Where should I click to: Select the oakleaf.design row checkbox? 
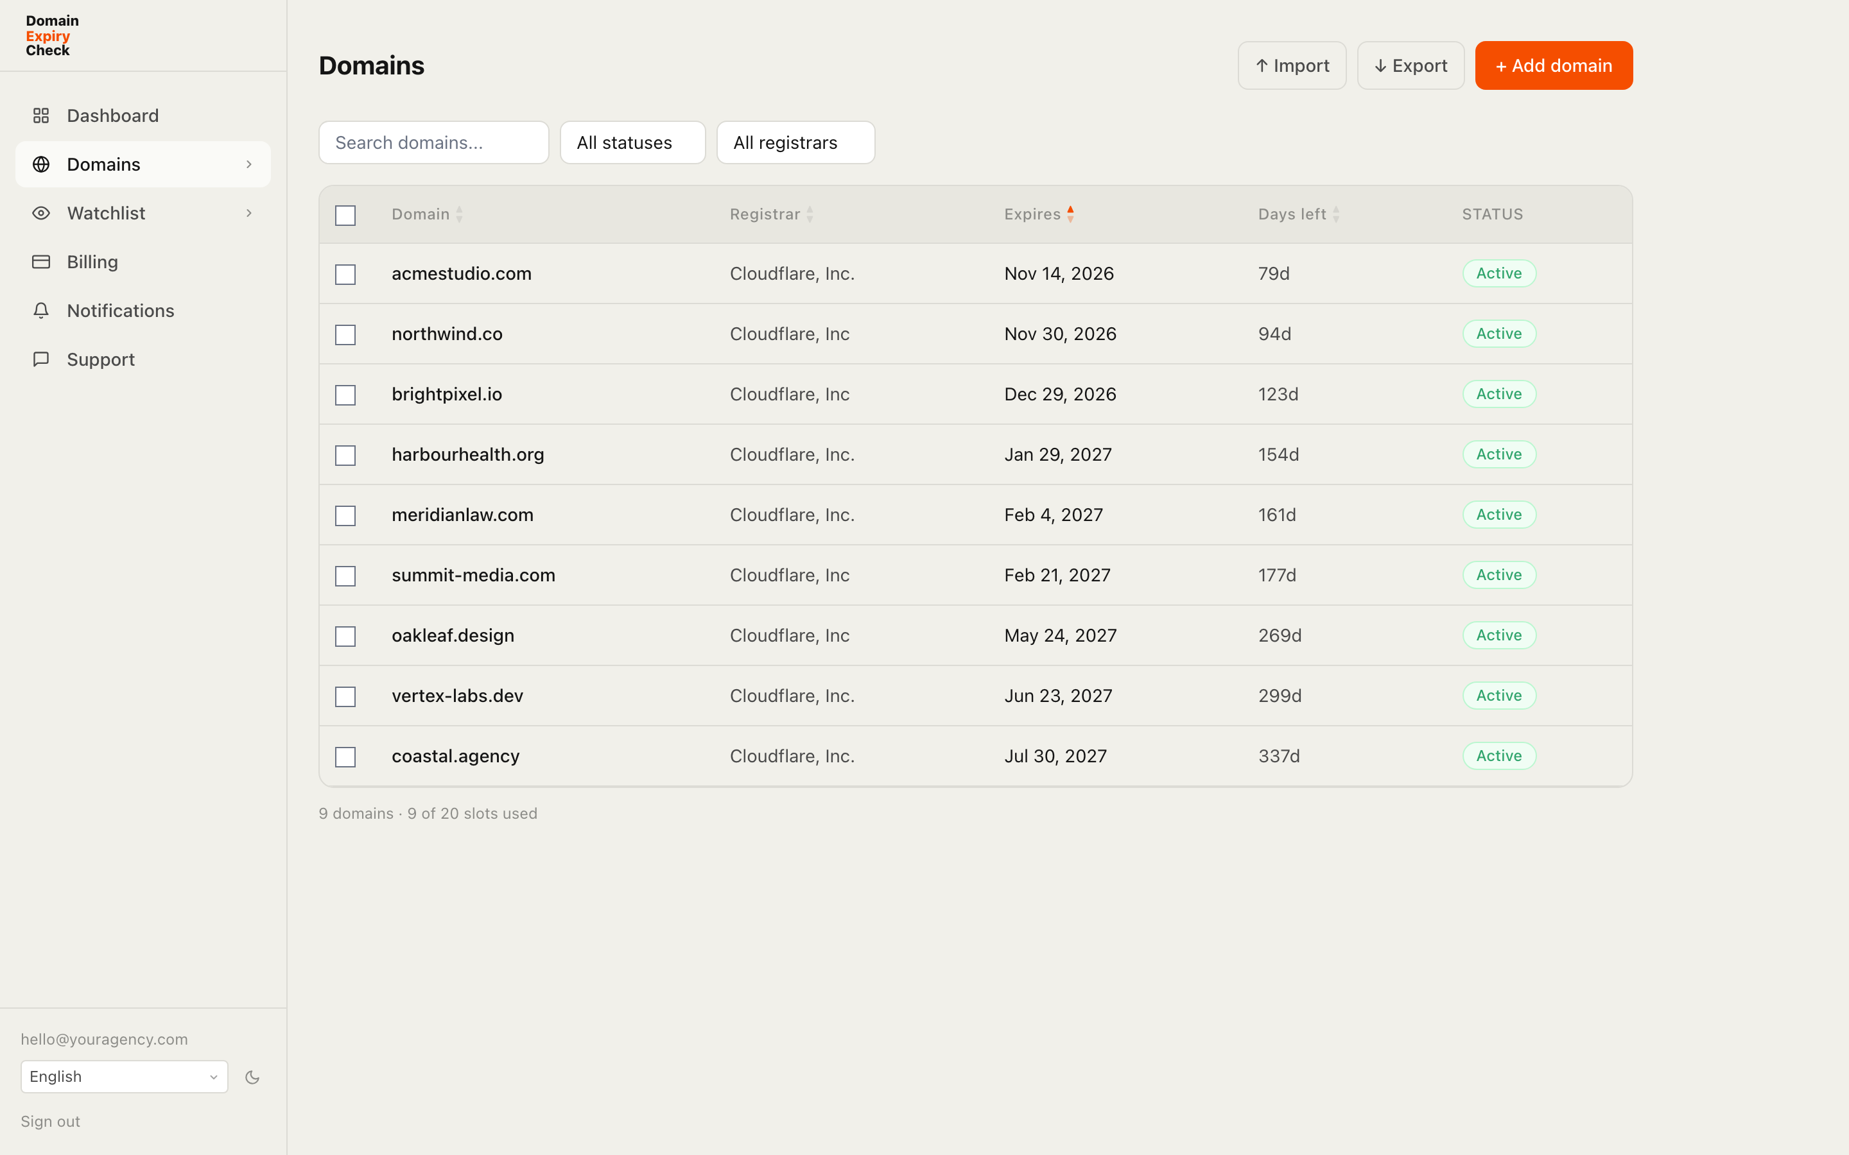pyautogui.click(x=345, y=637)
